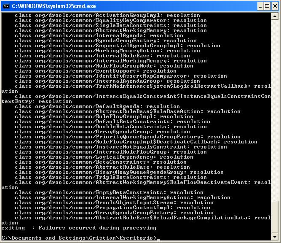Click the command prompt input line

pyautogui.click(x=80, y=238)
